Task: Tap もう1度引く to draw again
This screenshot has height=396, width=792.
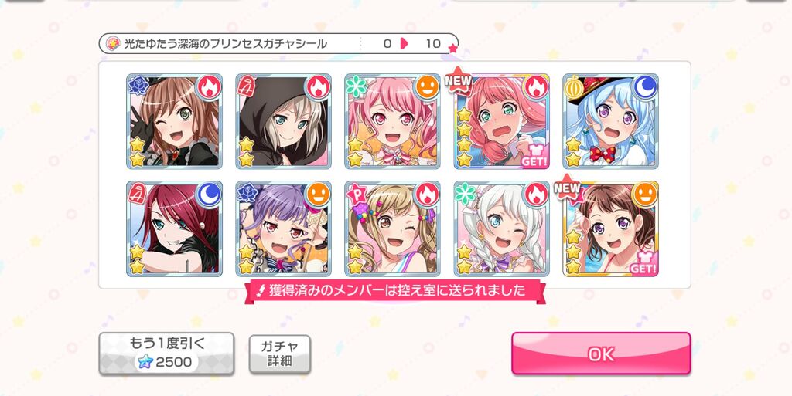Action: tap(166, 354)
